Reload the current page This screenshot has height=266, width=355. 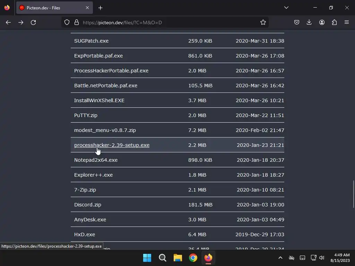point(33,23)
